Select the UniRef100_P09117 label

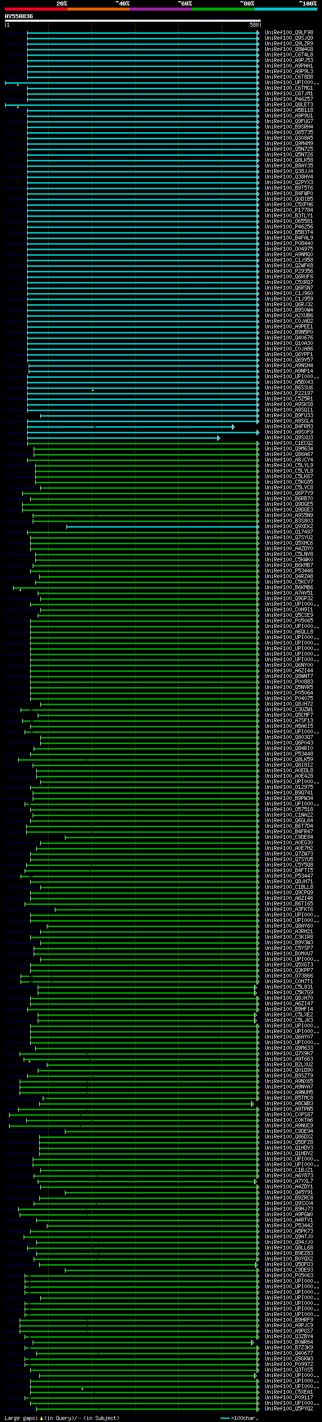(x=288, y=1397)
